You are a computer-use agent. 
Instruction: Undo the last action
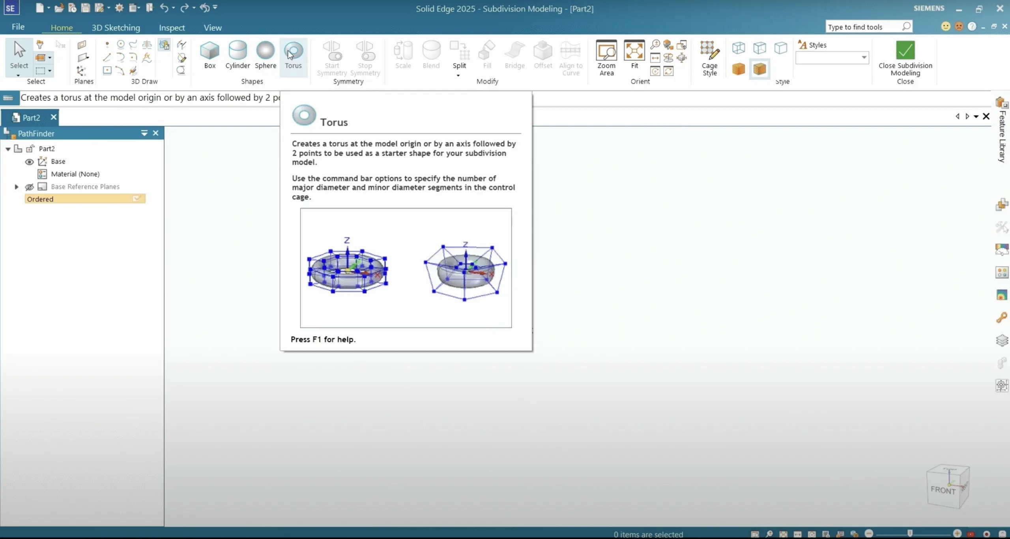164,8
